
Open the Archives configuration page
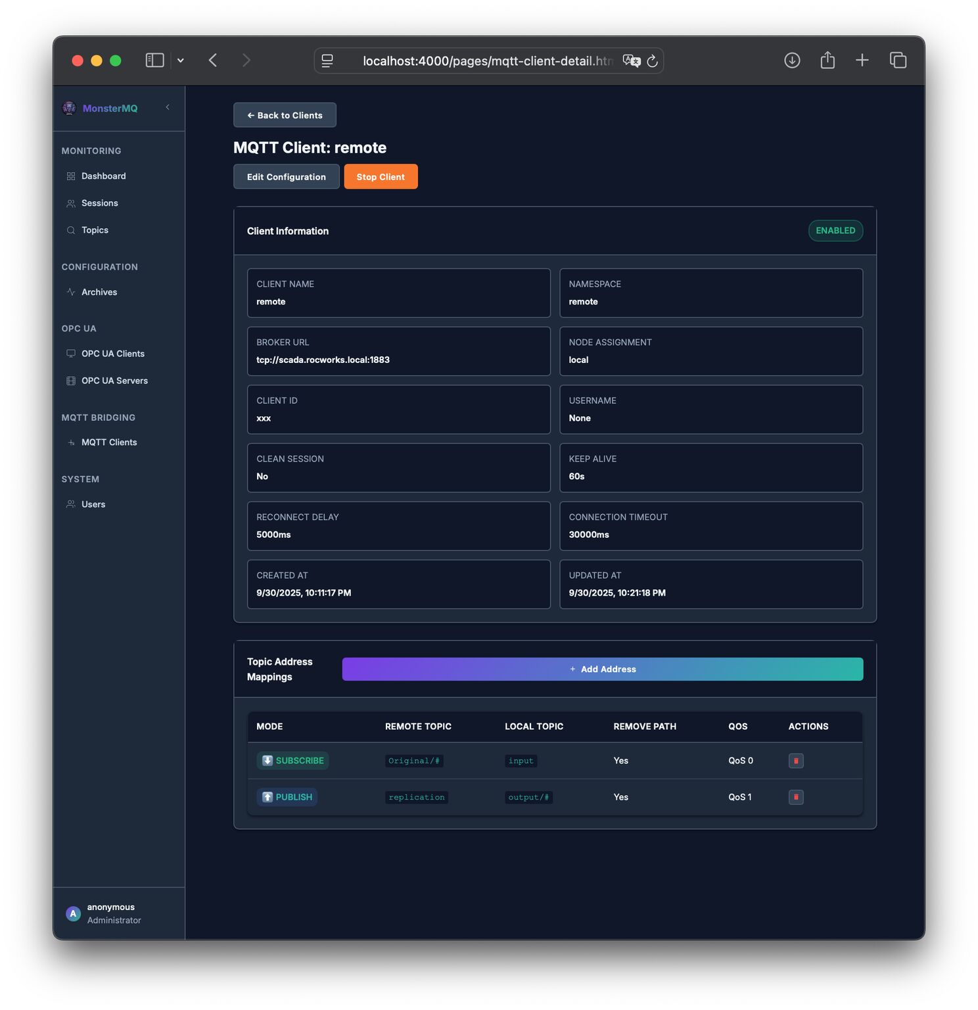click(x=99, y=292)
